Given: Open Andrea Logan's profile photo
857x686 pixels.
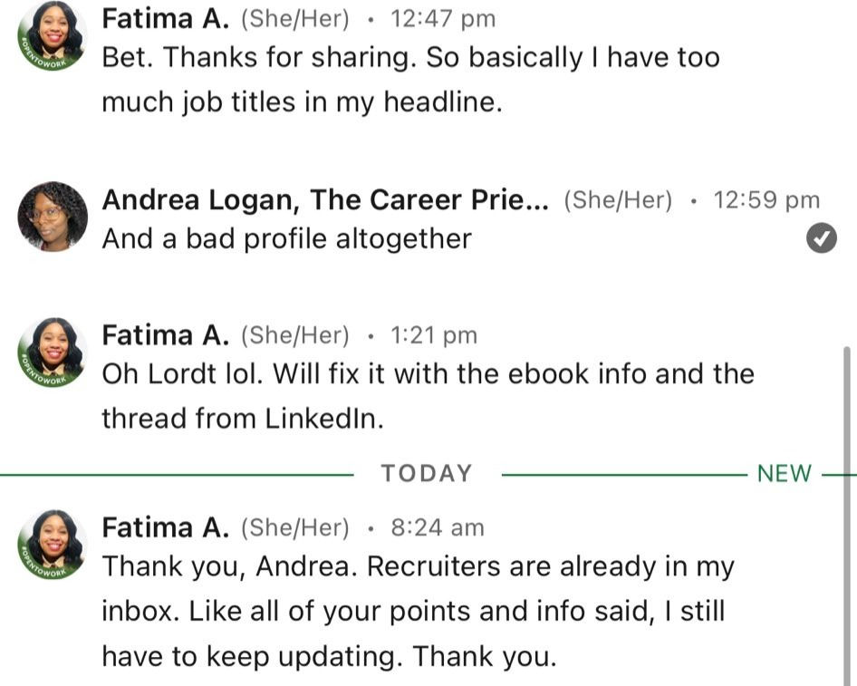Looking at the screenshot, I should tap(52, 216).
